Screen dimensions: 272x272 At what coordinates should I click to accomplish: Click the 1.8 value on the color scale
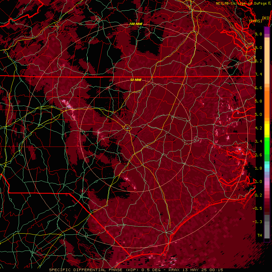pos(258,168)
